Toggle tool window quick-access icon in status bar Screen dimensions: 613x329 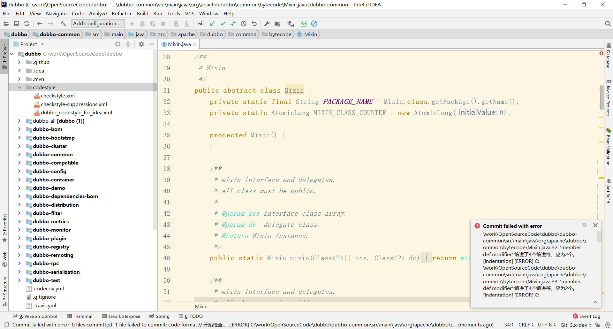coord(6,325)
